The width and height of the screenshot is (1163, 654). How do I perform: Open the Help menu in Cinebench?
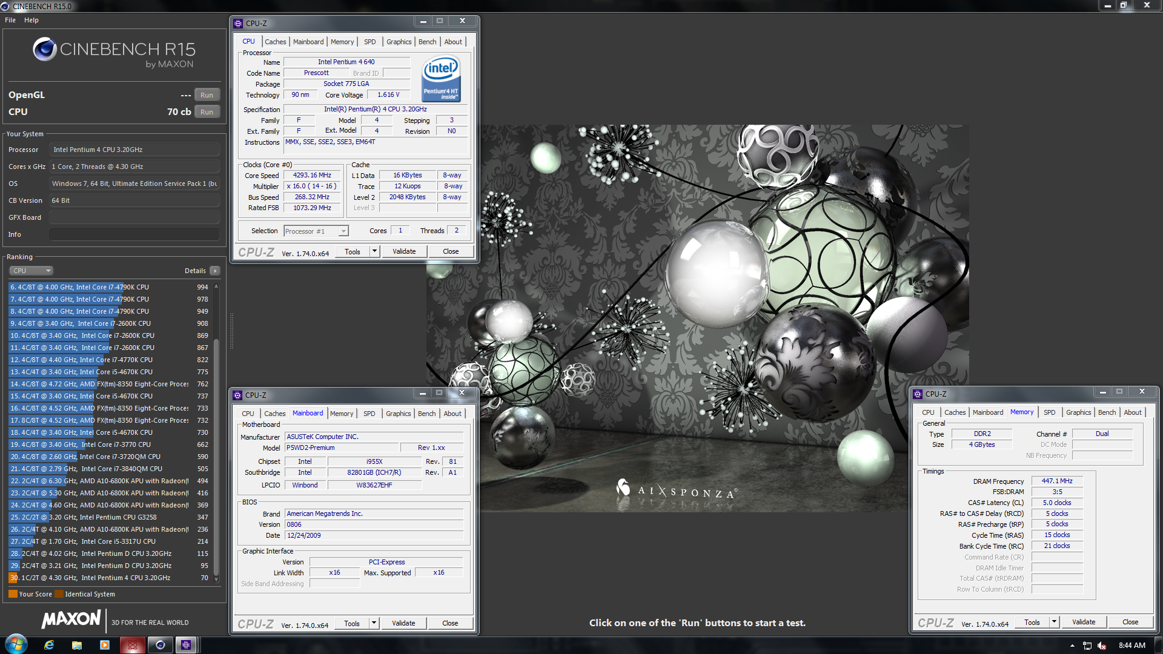pyautogui.click(x=31, y=20)
